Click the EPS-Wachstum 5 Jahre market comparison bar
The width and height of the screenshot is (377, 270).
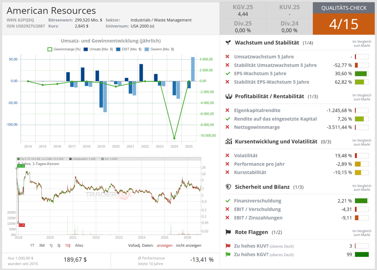point(362,74)
